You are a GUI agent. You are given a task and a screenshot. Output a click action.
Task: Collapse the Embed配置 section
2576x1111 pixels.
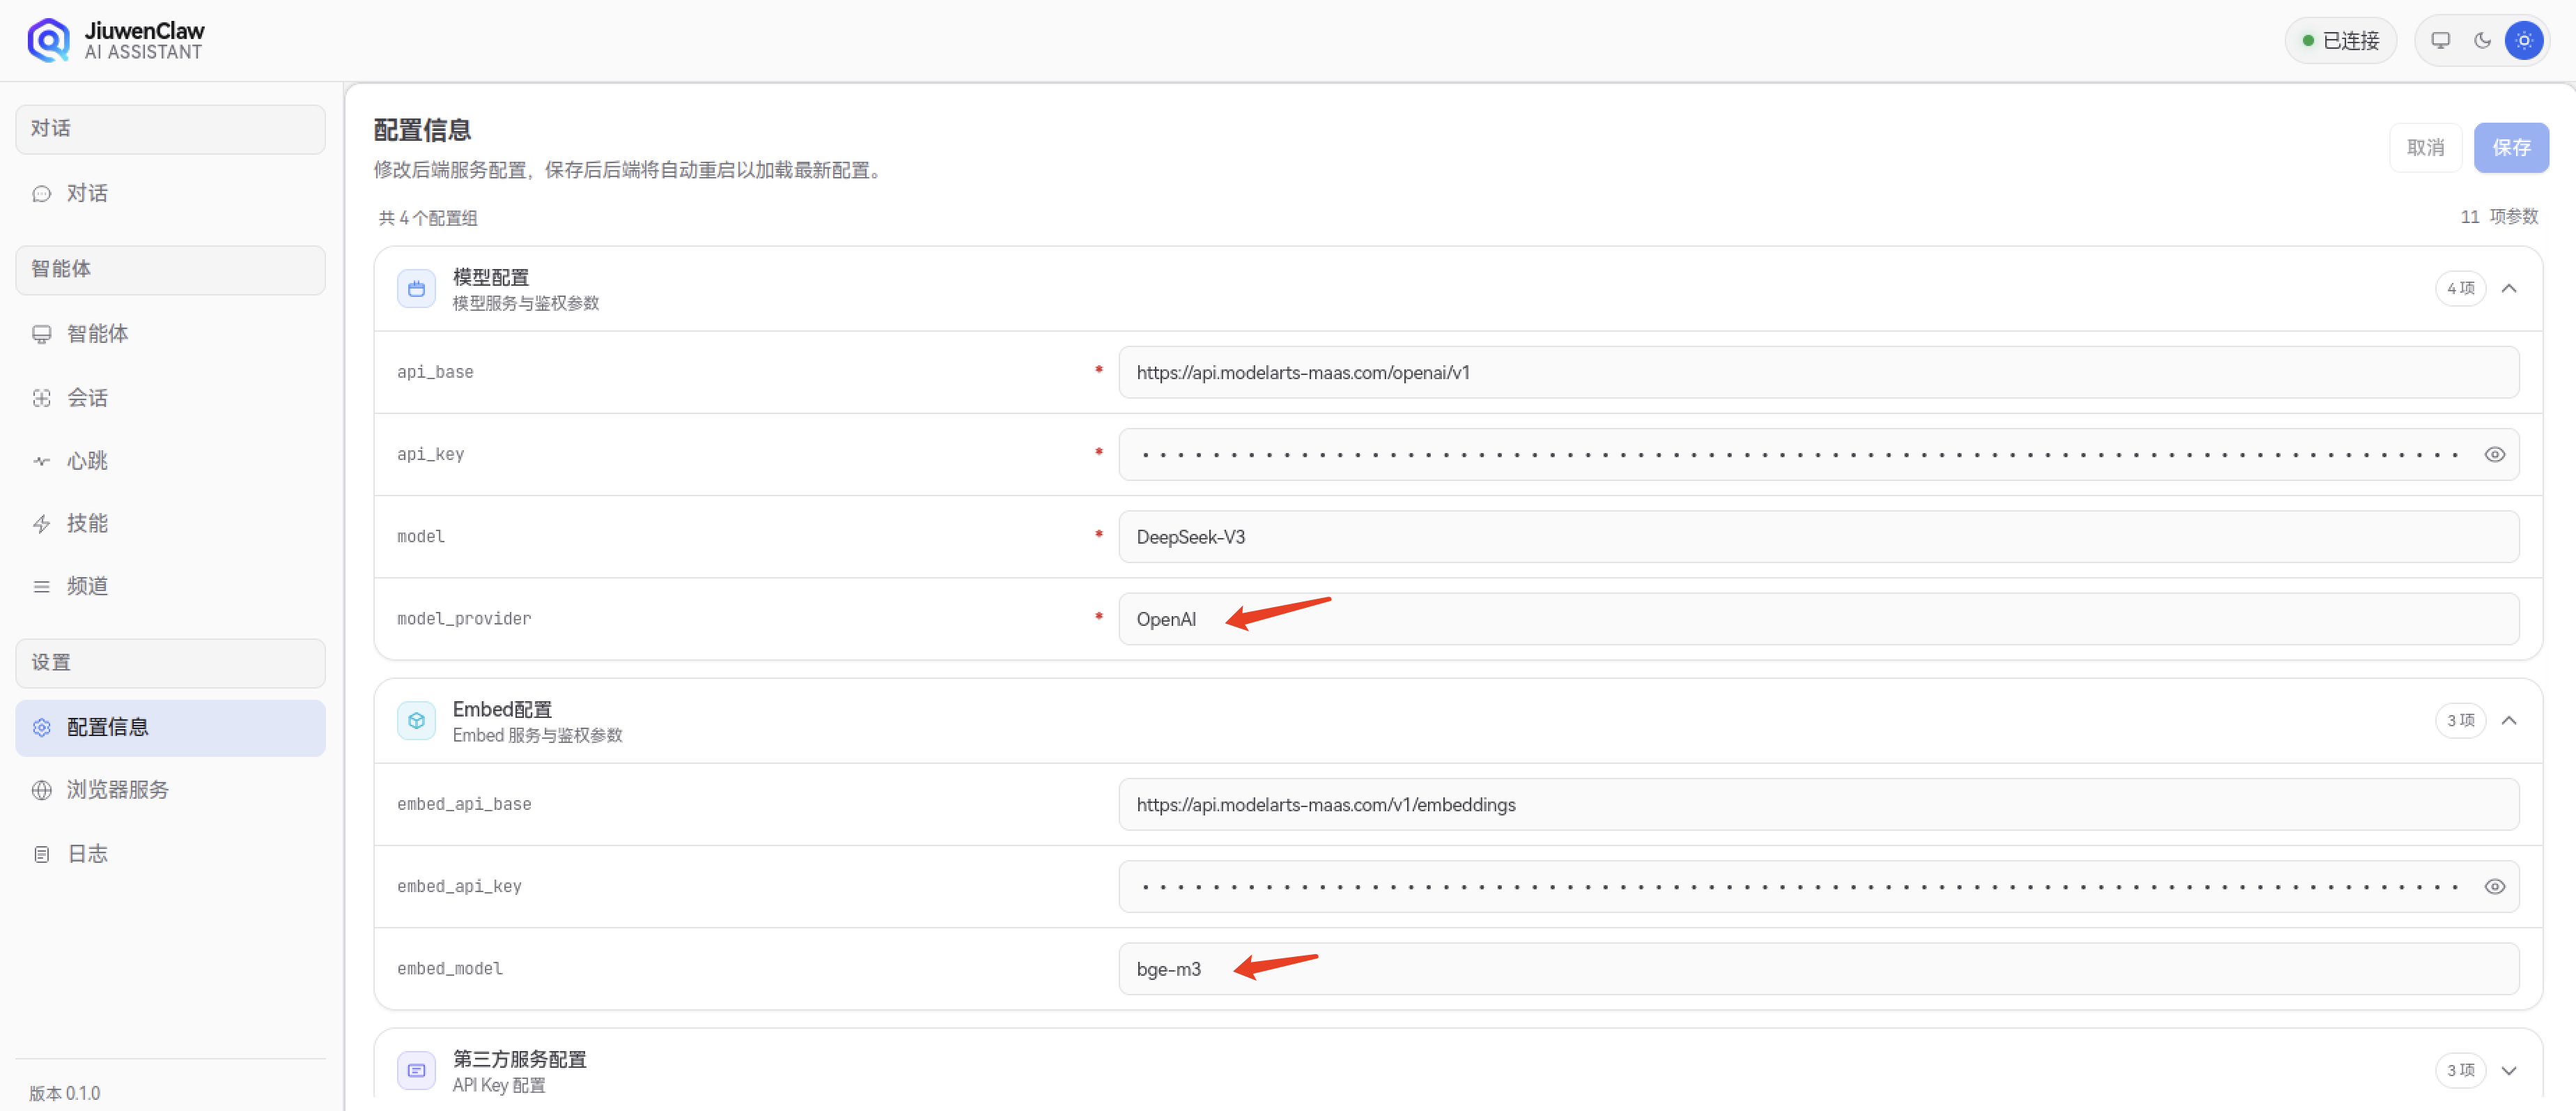(x=2508, y=721)
